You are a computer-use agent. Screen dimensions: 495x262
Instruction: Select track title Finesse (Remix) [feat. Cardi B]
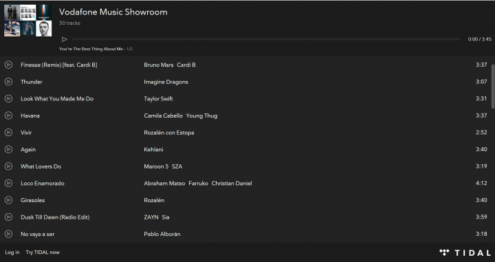tap(59, 65)
